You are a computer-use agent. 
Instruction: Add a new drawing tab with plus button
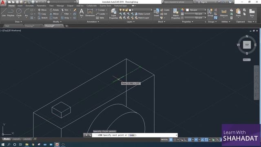(x=66, y=26)
